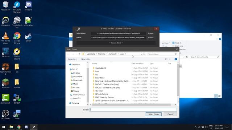This screenshot has width=232, height=130.
Task: Click the Folder name input field
Action: coord(133,110)
